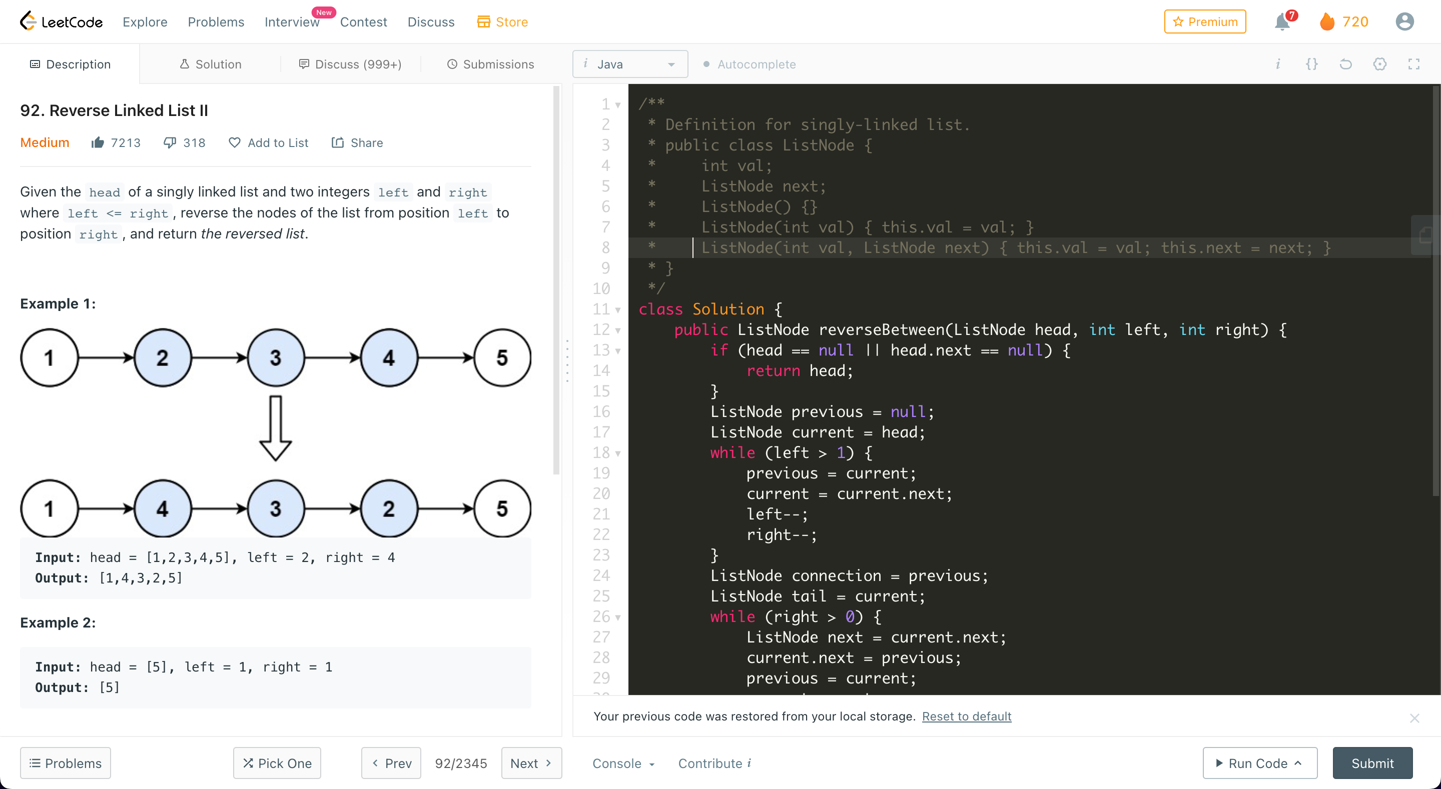Screen dimensions: 1441x789
Task: Open the Solution tab
Action: point(210,64)
